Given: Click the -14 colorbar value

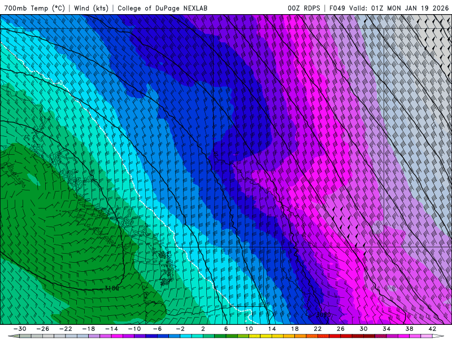Looking at the screenshot, I should click(111, 329).
